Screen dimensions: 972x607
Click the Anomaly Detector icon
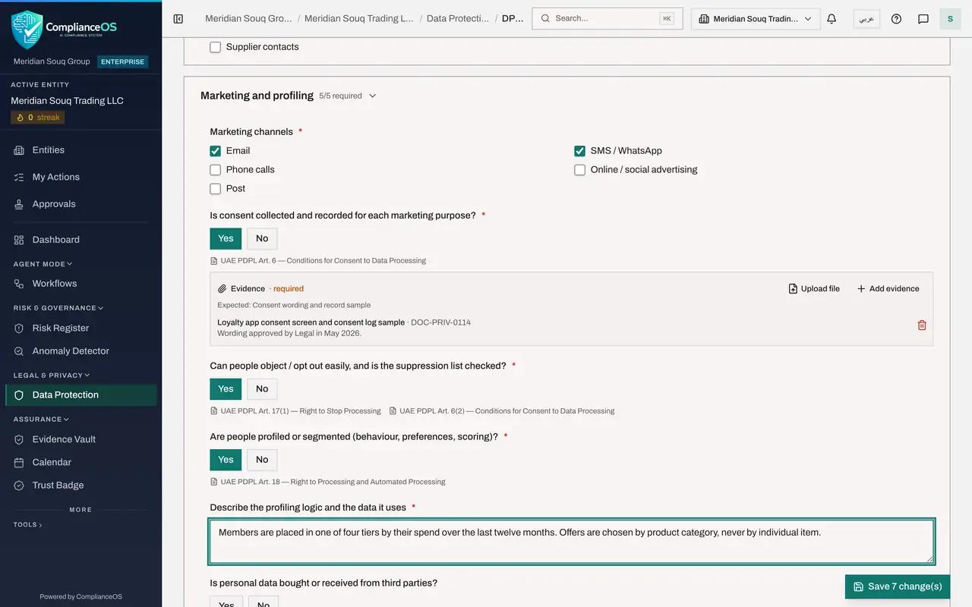point(19,351)
